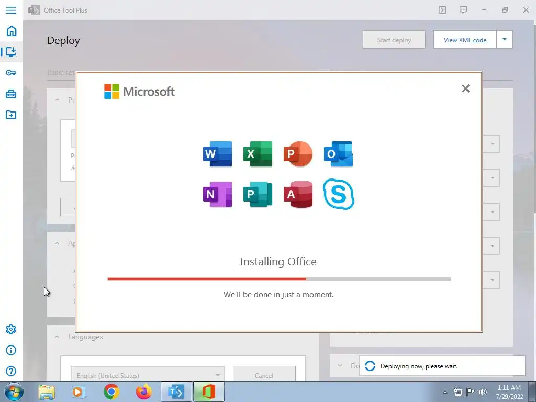Open the first dropdown on the right panel
This screenshot has width=536, height=402.
pos(492,143)
